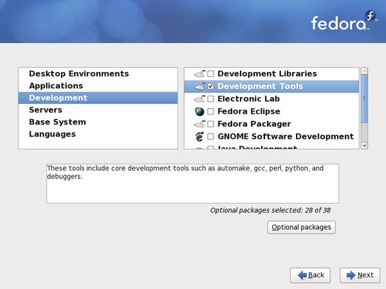This screenshot has height=289, width=386.
Task: Tick the Fedora Packager checkbox
Action: pos(210,124)
